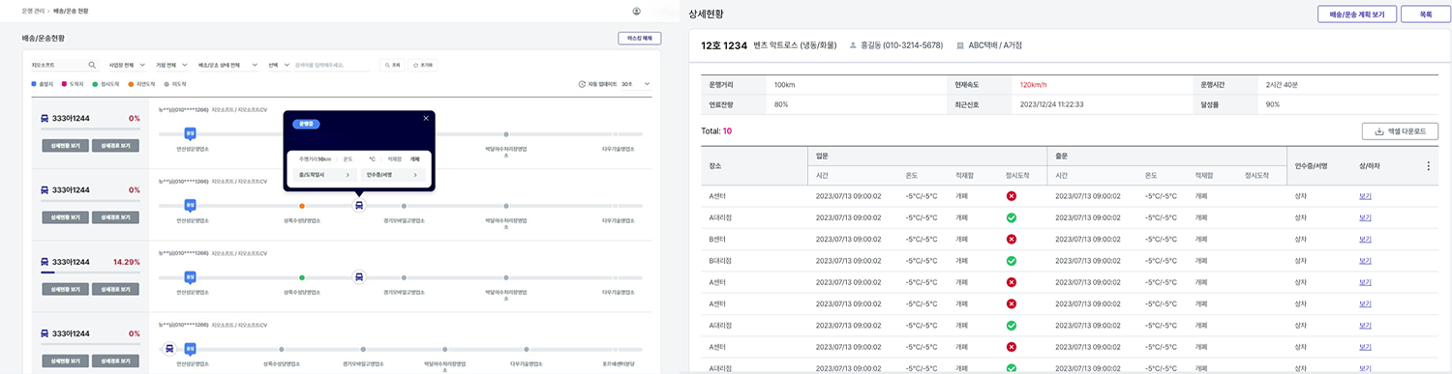Click the search magnifier icon beside 지오소프트
This screenshot has height=374, width=1452.
pyautogui.click(x=92, y=65)
